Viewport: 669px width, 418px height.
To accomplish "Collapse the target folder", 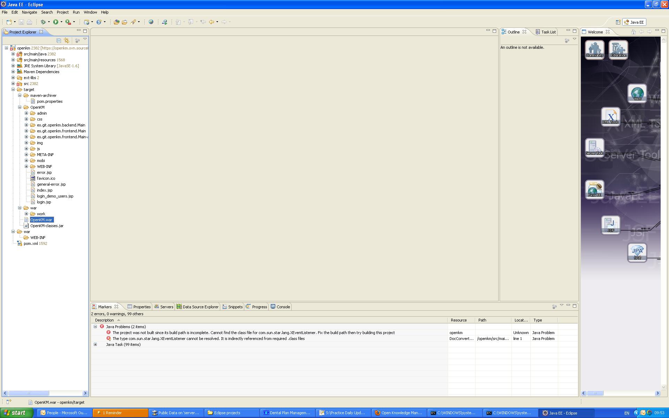I will pos(13,90).
